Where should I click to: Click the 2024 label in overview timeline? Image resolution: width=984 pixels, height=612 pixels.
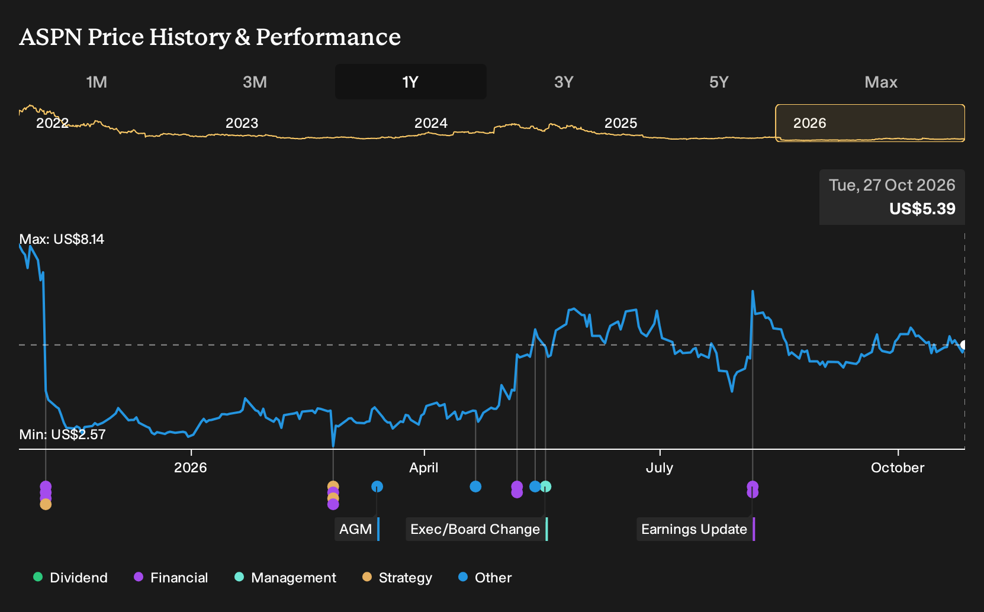click(x=430, y=123)
